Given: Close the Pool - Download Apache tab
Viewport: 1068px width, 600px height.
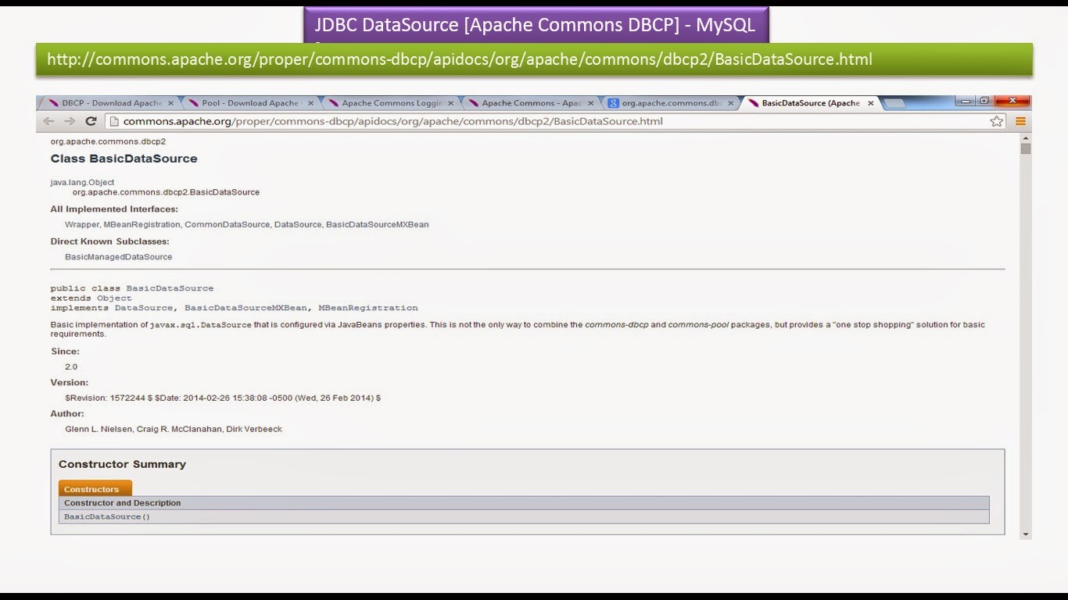Looking at the screenshot, I should pos(310,103).
